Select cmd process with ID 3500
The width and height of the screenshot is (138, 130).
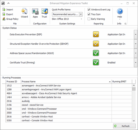(x=69, y=113)
